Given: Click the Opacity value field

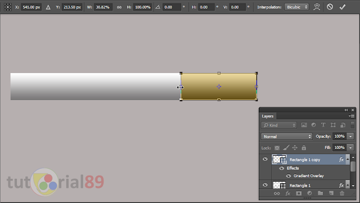Looking at the screenshot, I should [x=339, y=137].
